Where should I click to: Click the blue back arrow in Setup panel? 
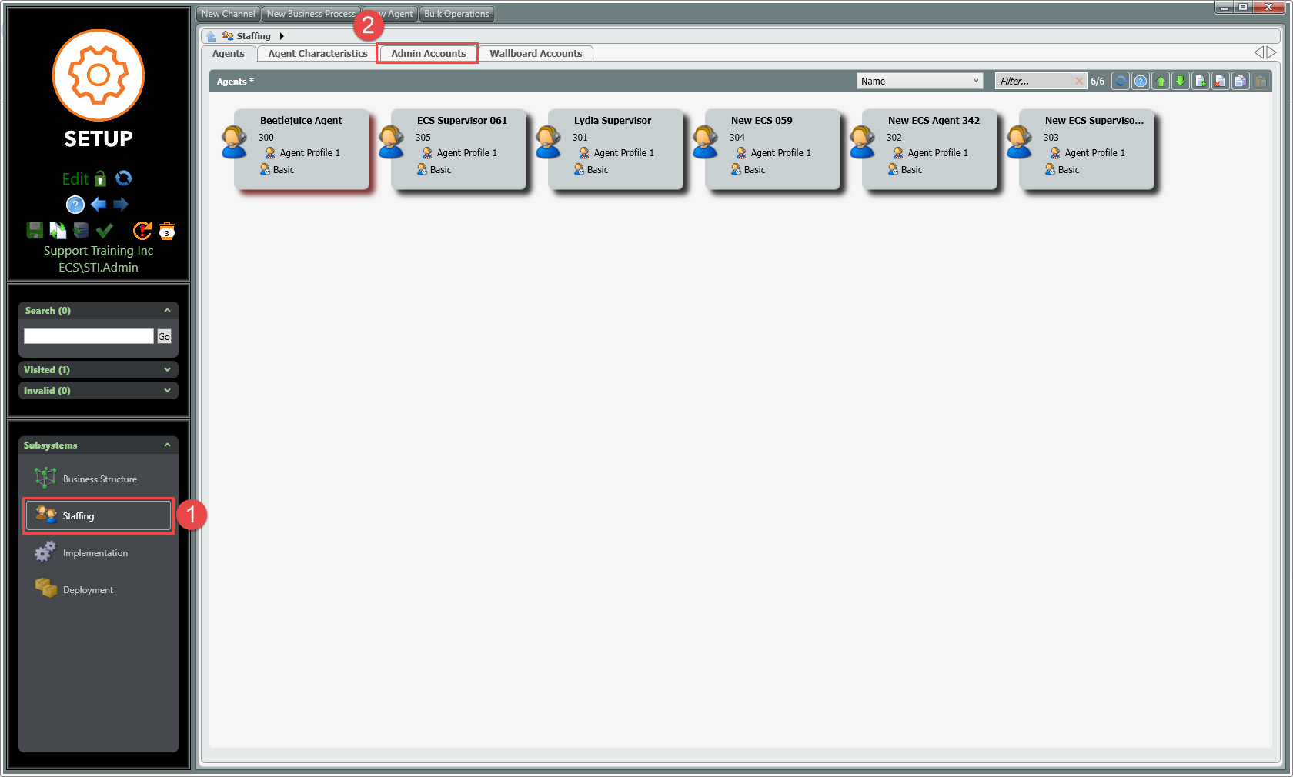click(99, 205)
